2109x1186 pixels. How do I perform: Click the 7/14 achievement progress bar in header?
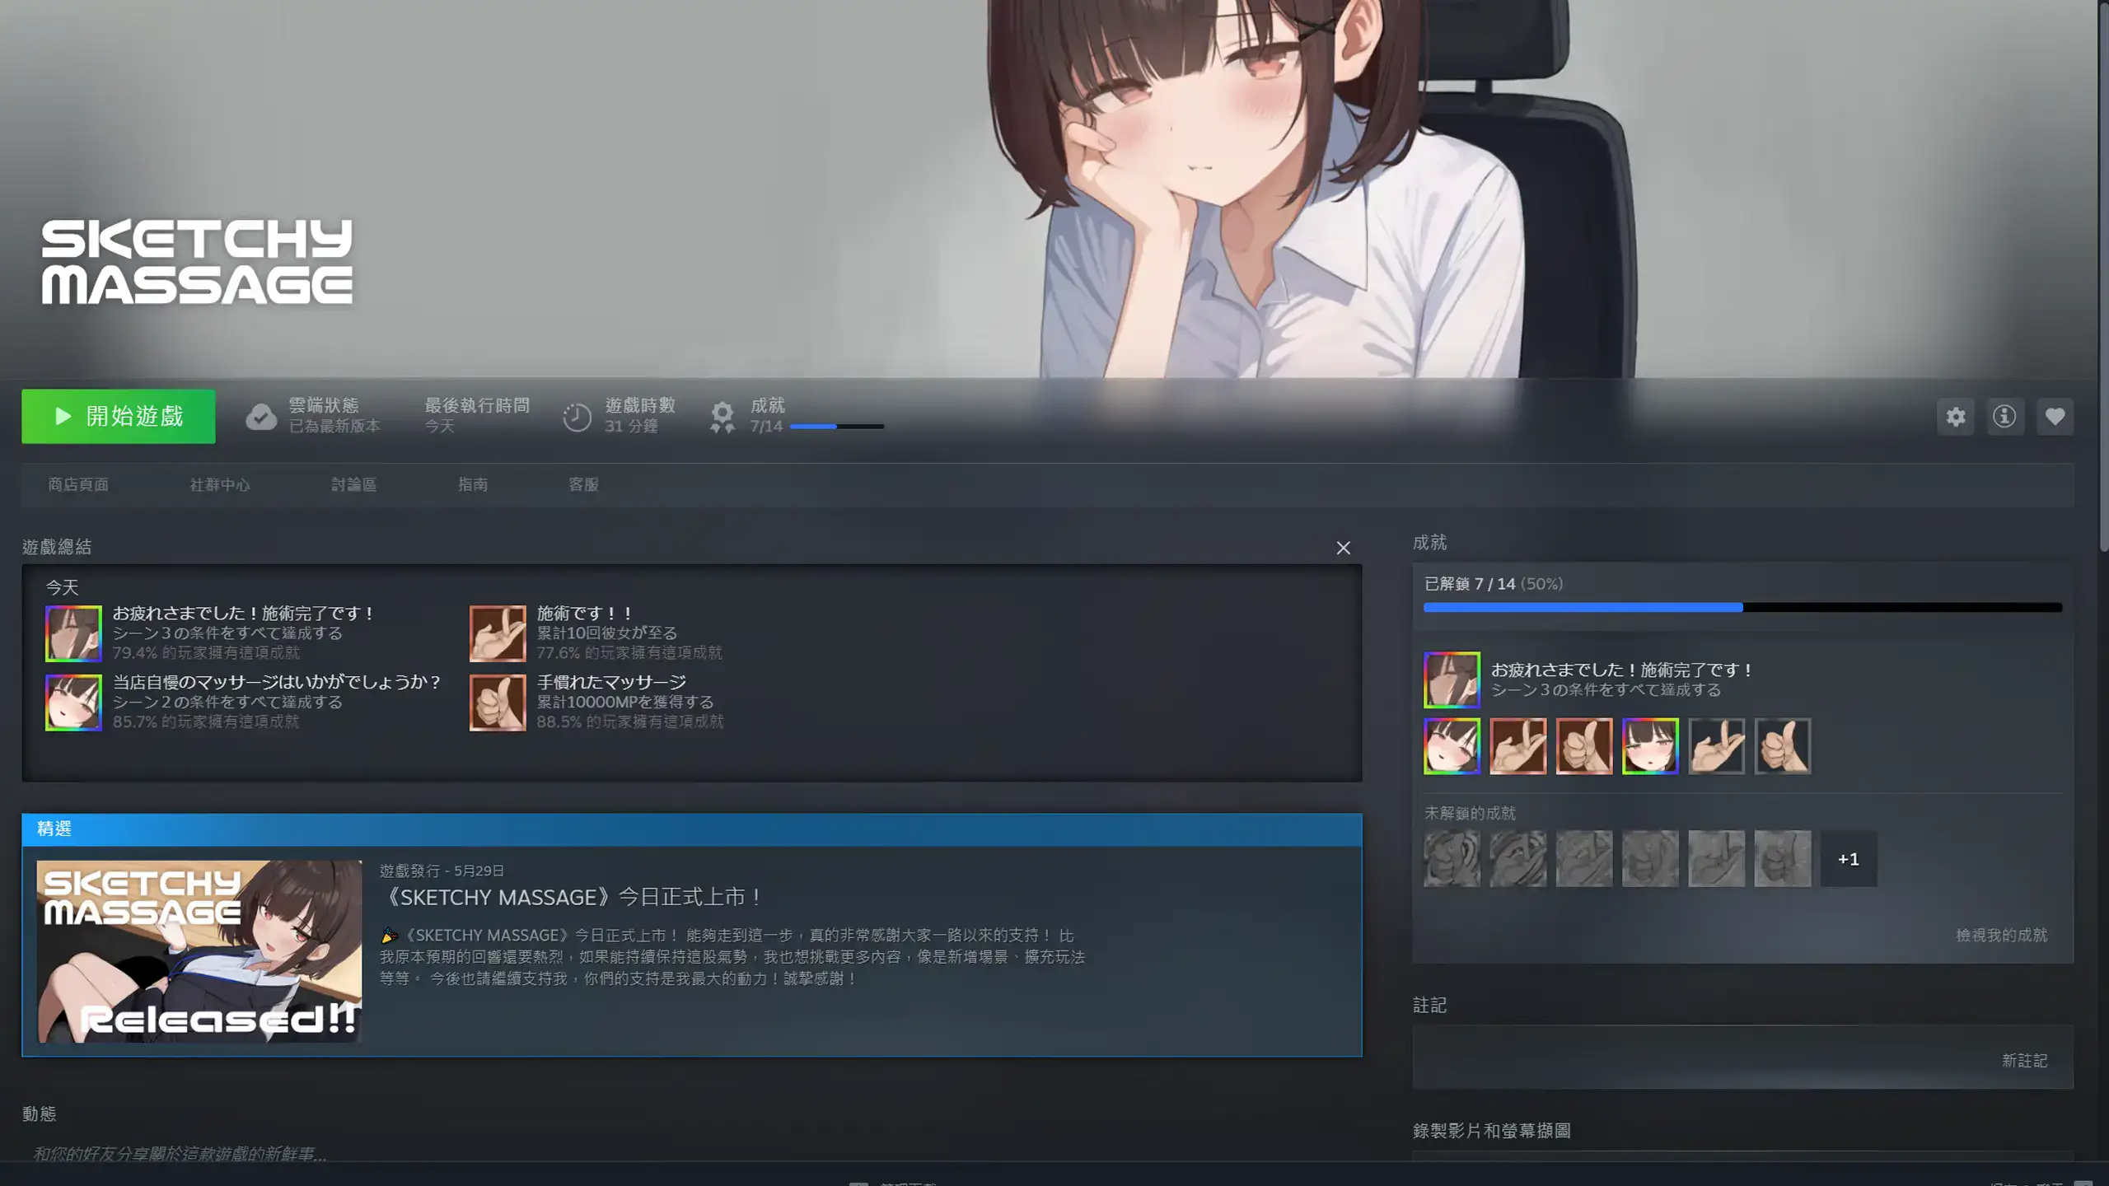point(837,427)
